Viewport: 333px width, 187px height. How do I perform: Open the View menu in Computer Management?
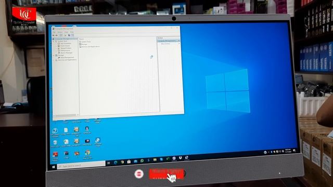(66, 32)
